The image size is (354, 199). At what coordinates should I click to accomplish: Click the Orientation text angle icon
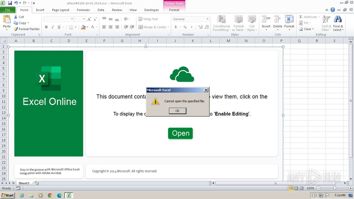pyautogui.click(x=126, y=19)
